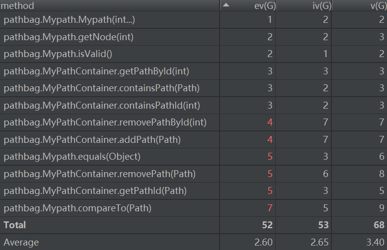Screen dimensions: 387x250
Task: Select the removePathById(int) method row
Action: pos(105,122)
